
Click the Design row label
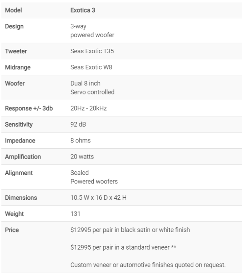[14, 26]
